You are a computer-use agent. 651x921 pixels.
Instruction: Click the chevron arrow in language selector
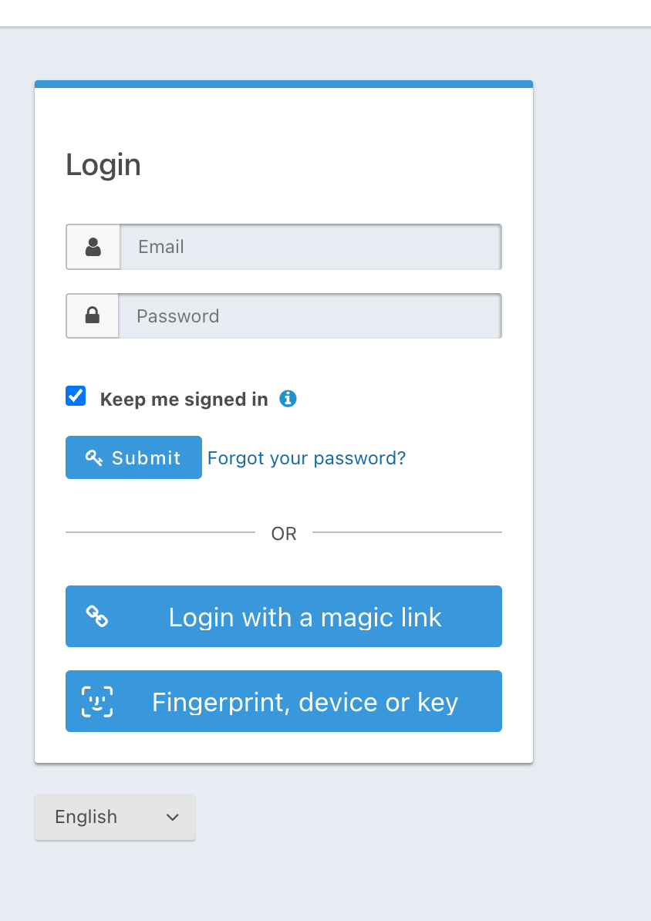[172, 817]
